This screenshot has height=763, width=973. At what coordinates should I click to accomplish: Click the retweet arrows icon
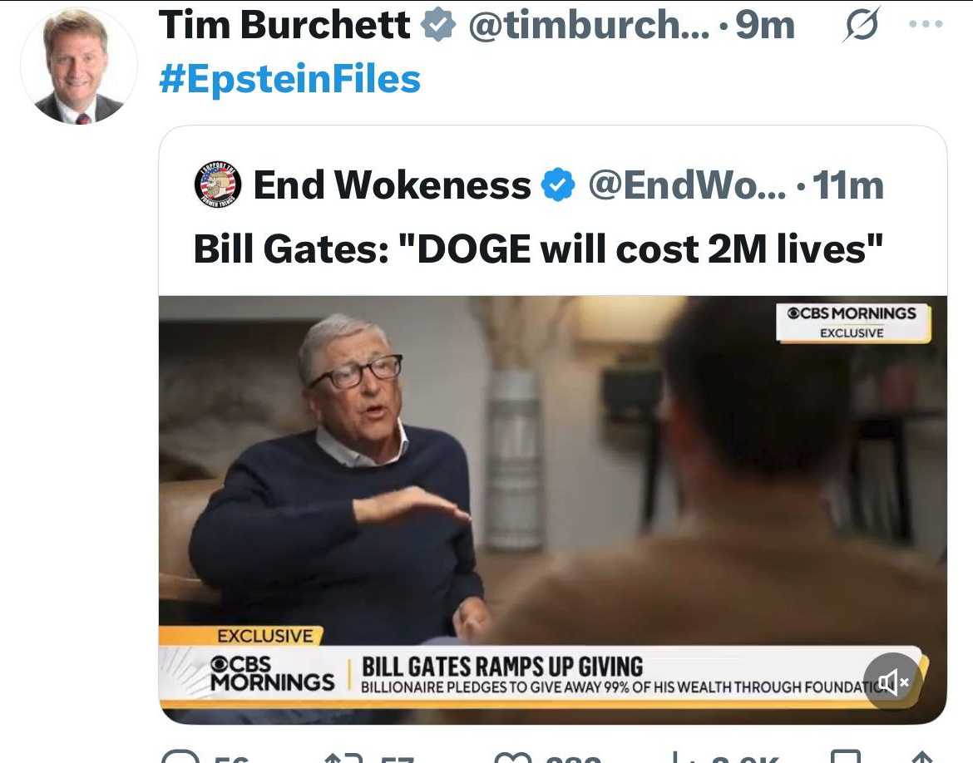[x=343, y=757]
